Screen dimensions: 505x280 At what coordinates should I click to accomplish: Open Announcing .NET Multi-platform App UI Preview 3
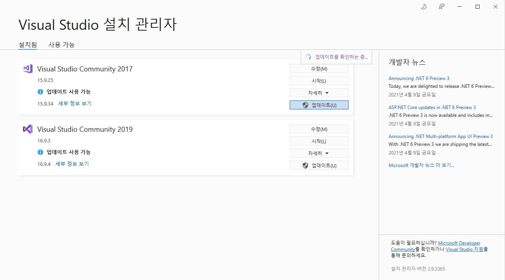pyautogui.click(x=441, y=136)
